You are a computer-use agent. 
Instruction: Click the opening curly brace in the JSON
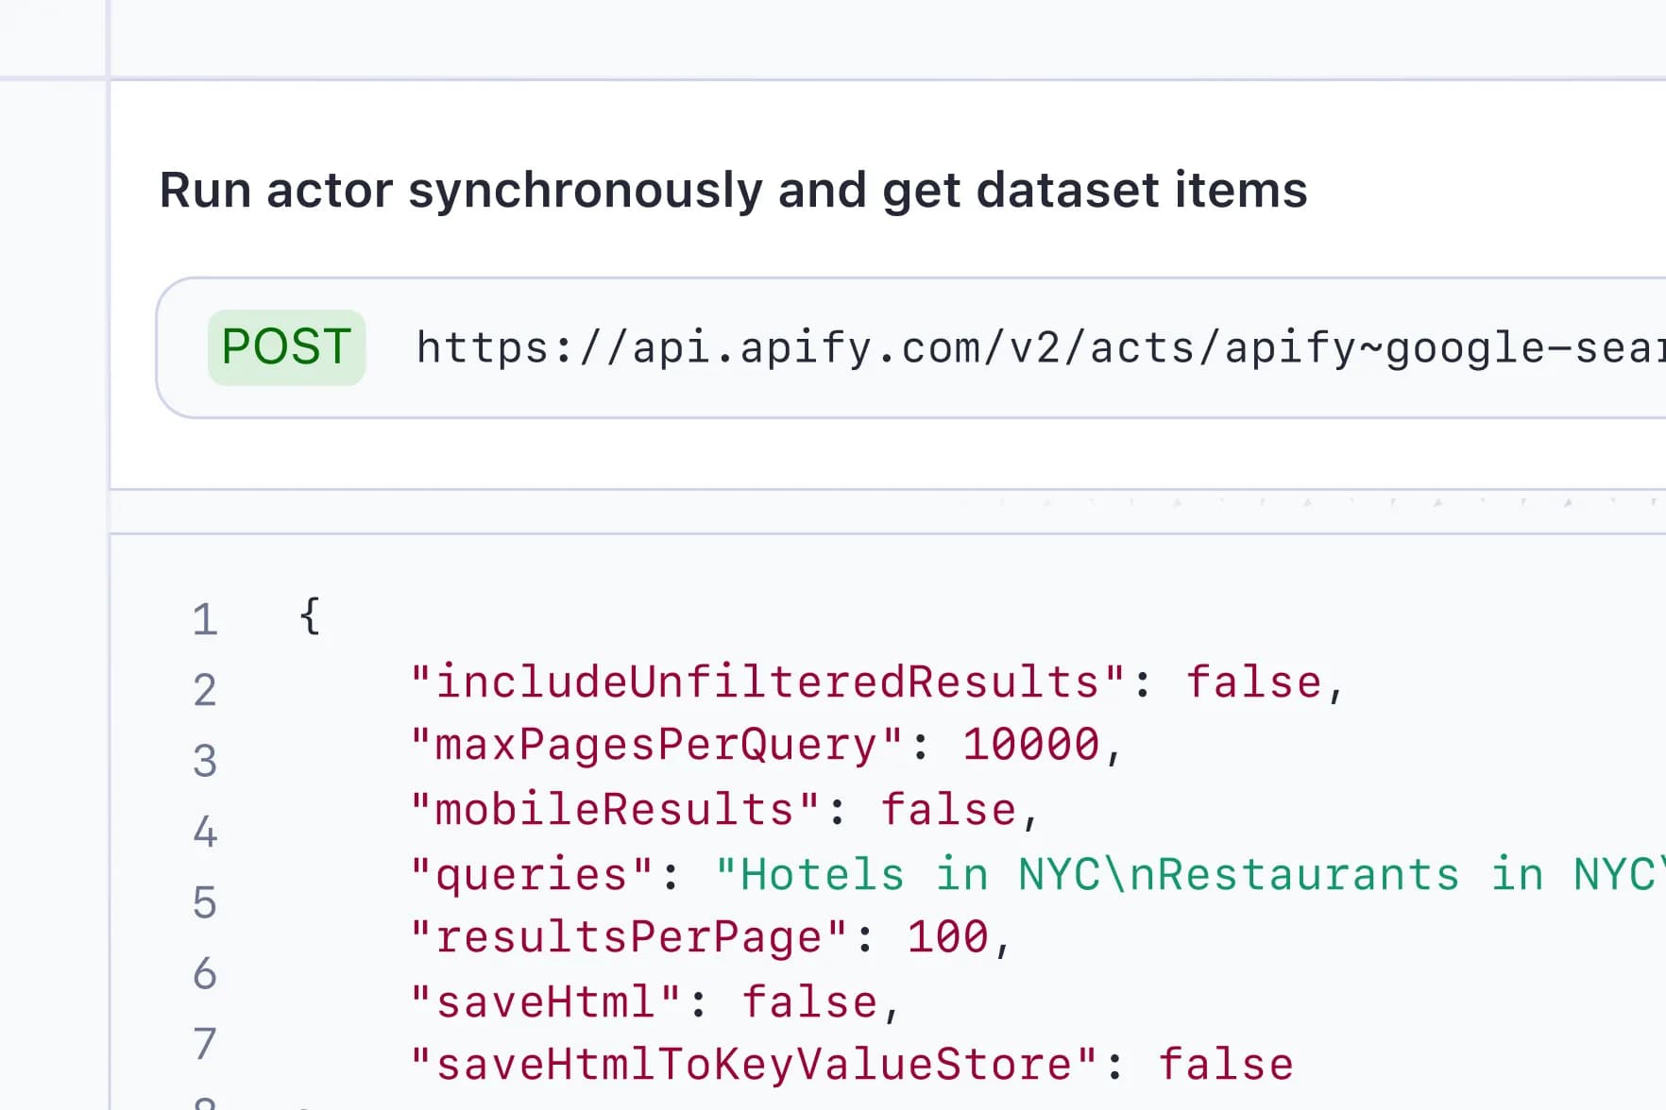pos(310,616)
